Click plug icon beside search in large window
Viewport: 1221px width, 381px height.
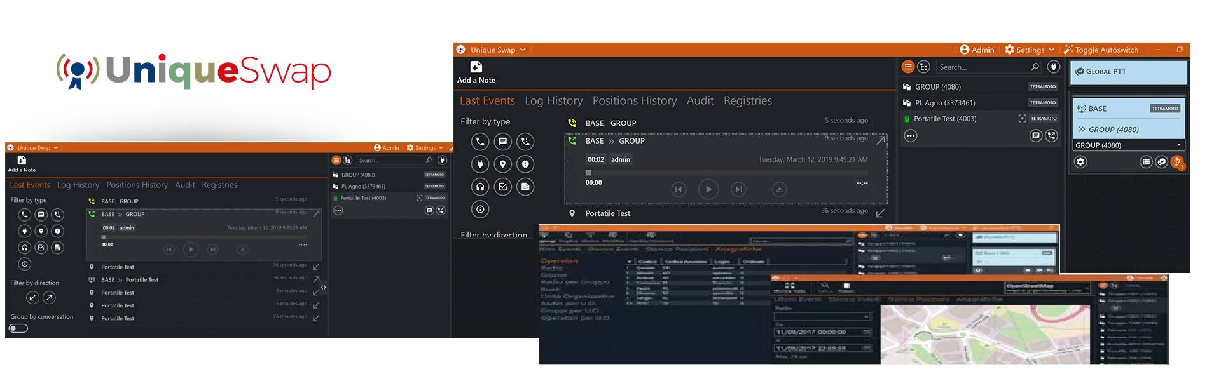coord(1054,67)
